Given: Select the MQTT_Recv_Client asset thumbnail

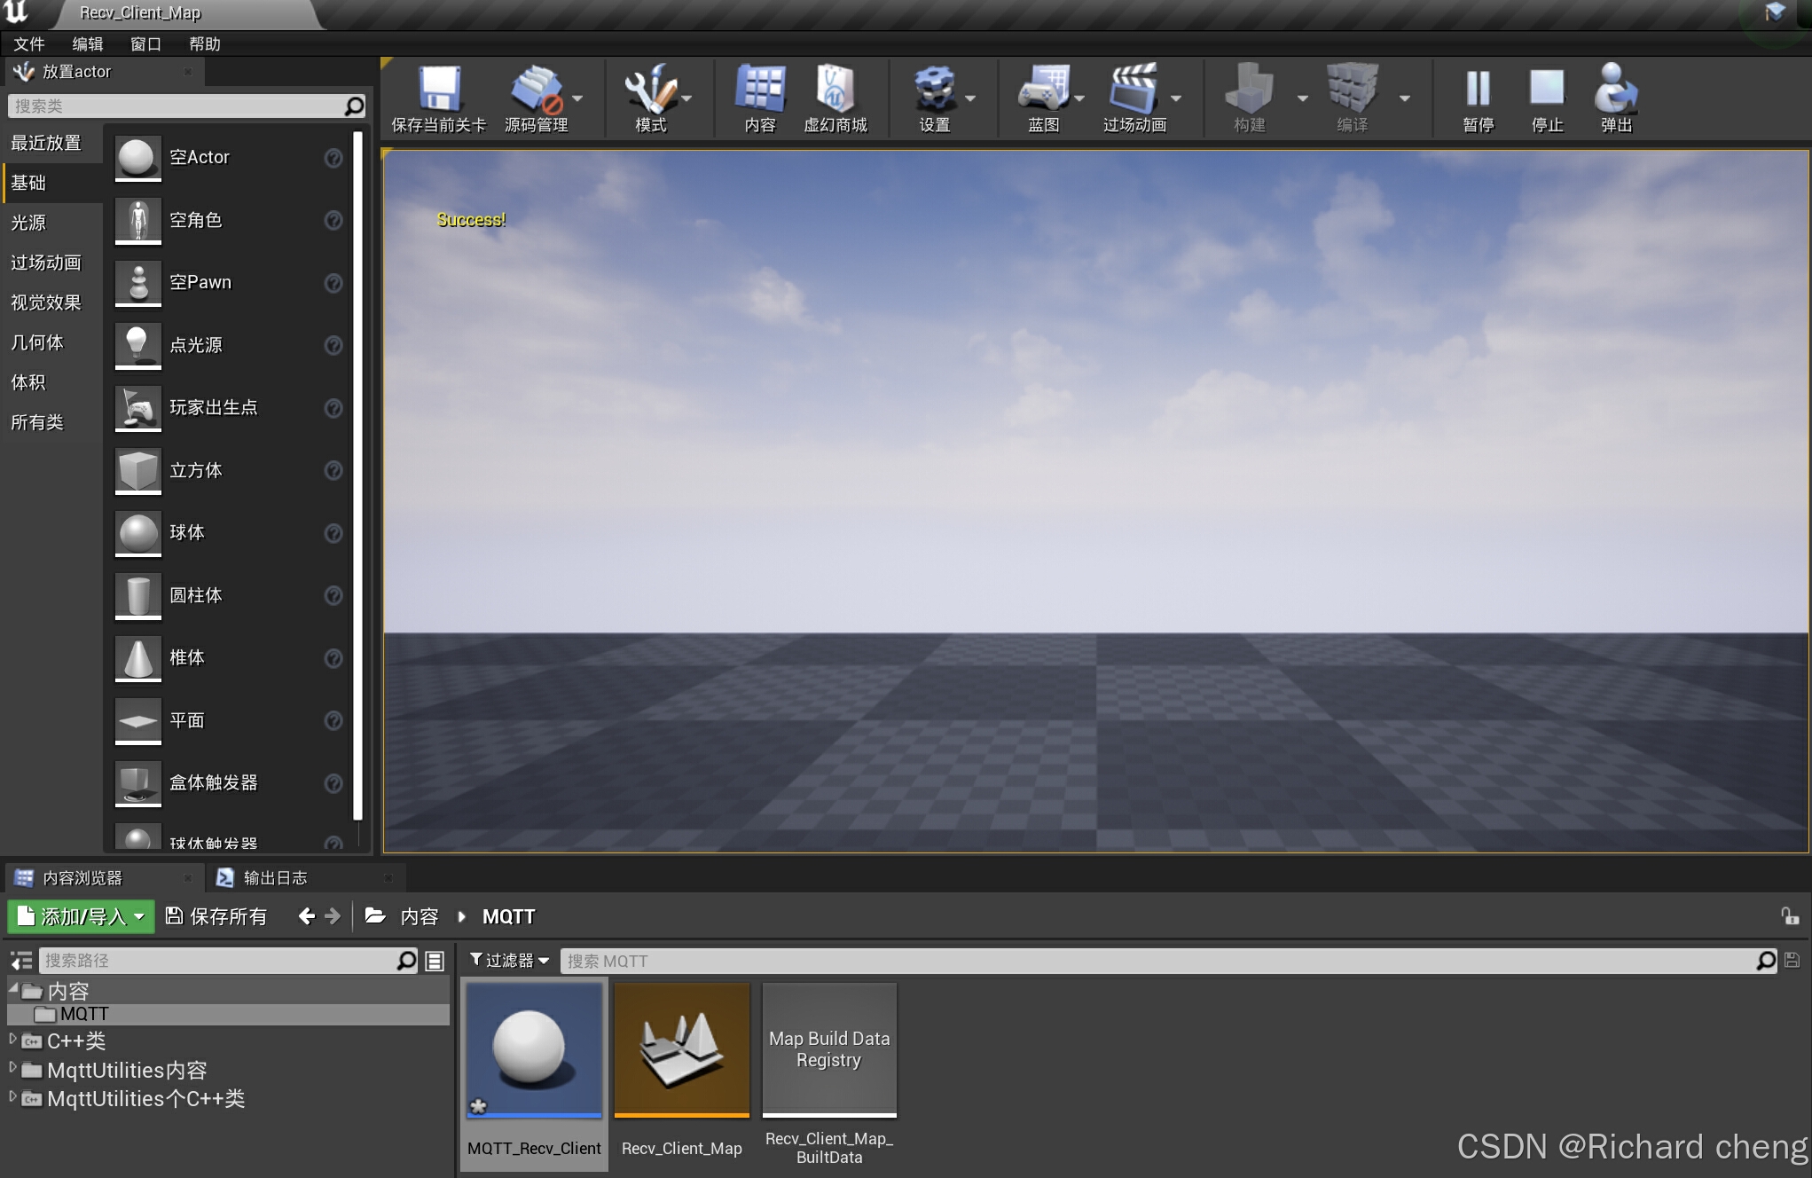Looking at the screenshot, I should [x=534, y=1049].
